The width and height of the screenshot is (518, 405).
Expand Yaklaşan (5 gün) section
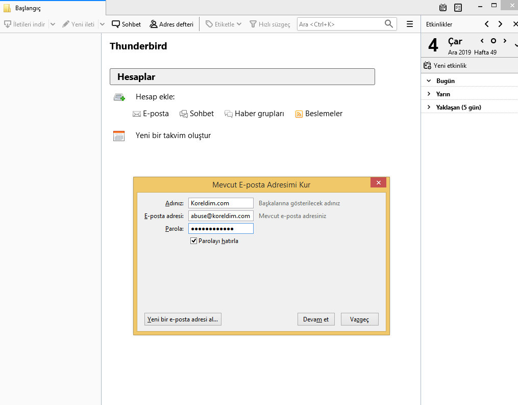[x=429, y=107]
